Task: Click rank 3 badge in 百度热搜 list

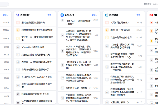Action: (x=18, y=39)
